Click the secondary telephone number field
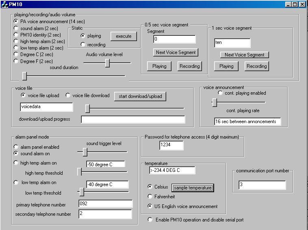308x230 pixels. click(105, 214)
